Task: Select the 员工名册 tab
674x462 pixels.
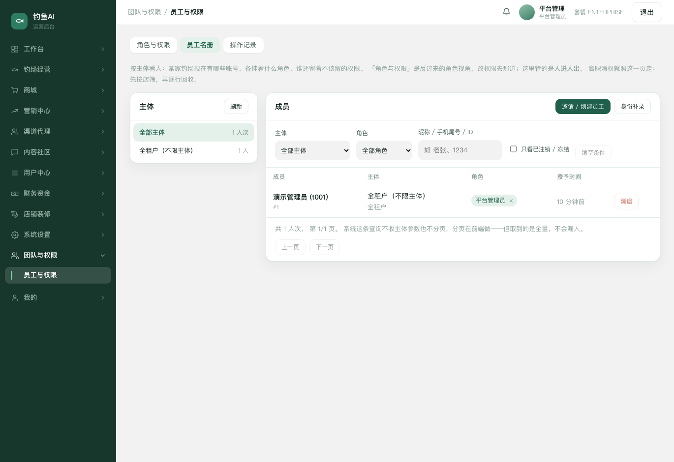Action: (200, 45)
